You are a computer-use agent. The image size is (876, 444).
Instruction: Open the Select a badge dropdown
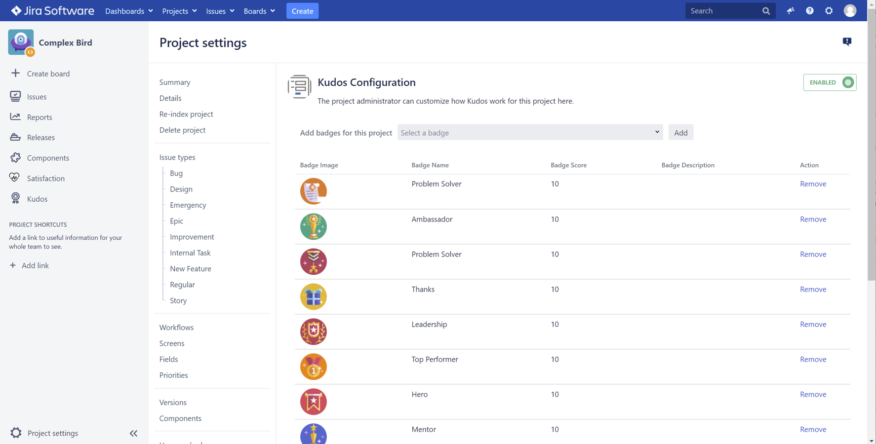pyautogui.click(x=529, y=133)
